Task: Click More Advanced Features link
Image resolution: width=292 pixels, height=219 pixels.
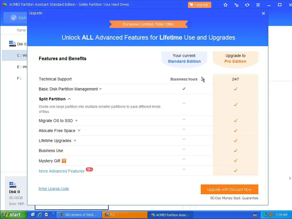Action: pyautogui.click(x=62, y=171)
